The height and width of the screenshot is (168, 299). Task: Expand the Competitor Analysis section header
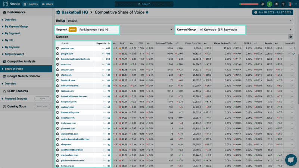point(26,61)
